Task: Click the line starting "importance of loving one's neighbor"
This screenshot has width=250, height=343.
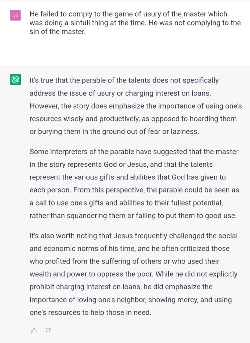Action: [x=131, y=300]
